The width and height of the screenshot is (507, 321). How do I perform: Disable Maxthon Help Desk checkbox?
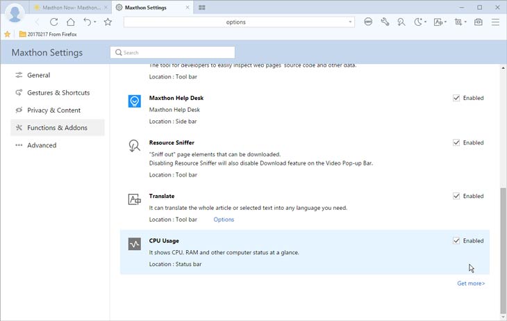456,98
